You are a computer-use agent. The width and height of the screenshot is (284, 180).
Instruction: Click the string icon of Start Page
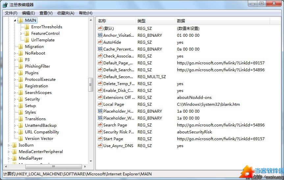[x=100, y=139]
